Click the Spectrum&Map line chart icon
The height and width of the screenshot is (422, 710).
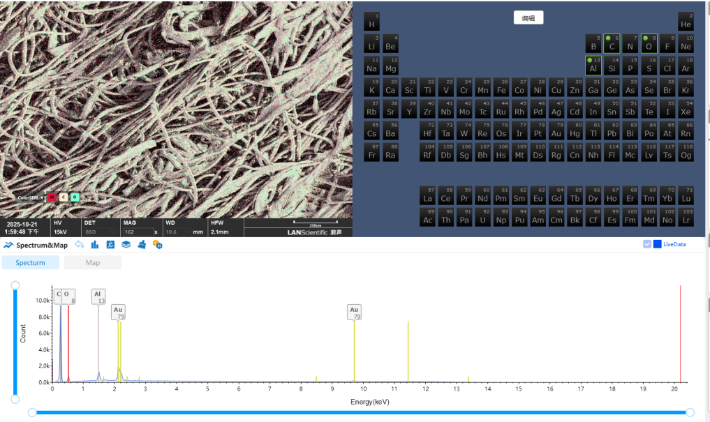(8, 245)
